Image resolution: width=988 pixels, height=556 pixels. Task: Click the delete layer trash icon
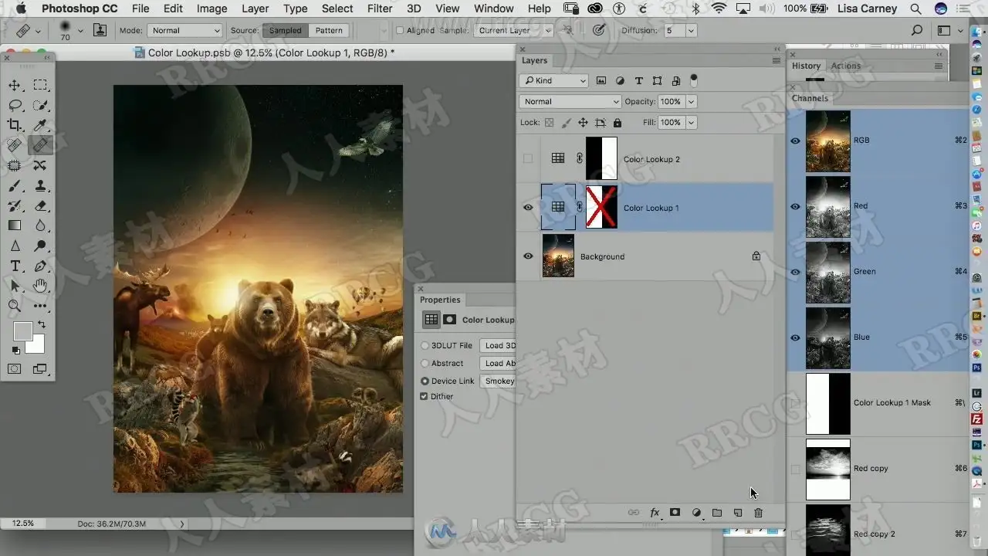pyautogui.click(x=758, y=513)
